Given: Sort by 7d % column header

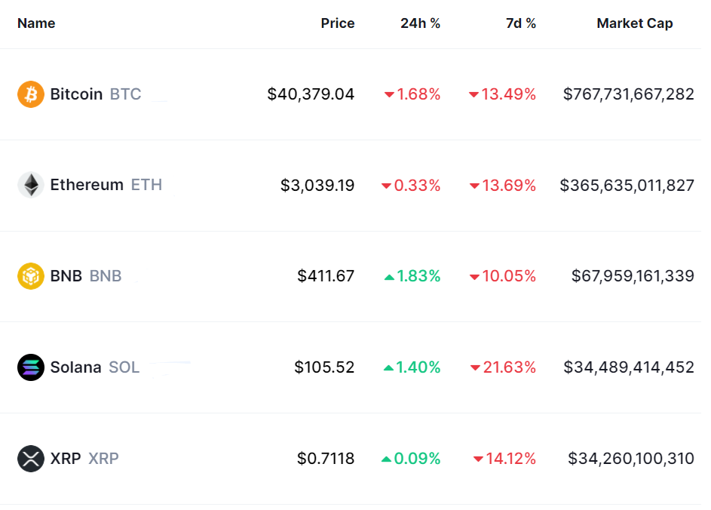Looking at the screenshot, I should point(520,23).
